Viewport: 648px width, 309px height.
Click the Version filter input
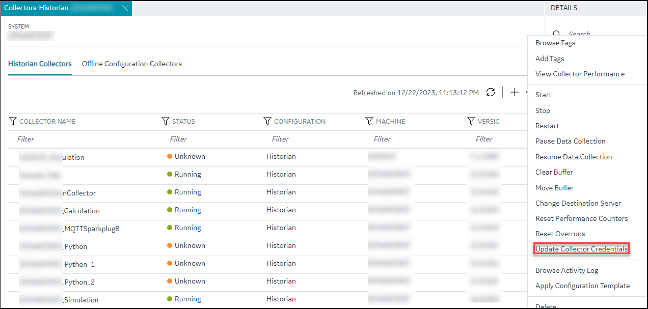coord(497,139)
